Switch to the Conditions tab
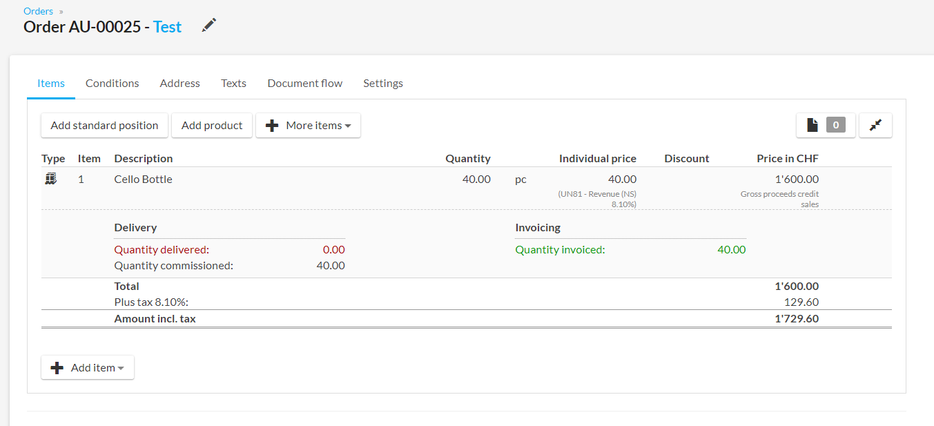Viewport: 934px width, 426px height. [x=112, y=83]
